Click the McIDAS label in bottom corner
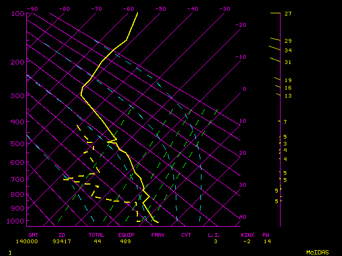The image size is (342, 256). pyautogui.click(x=317, y=252)
